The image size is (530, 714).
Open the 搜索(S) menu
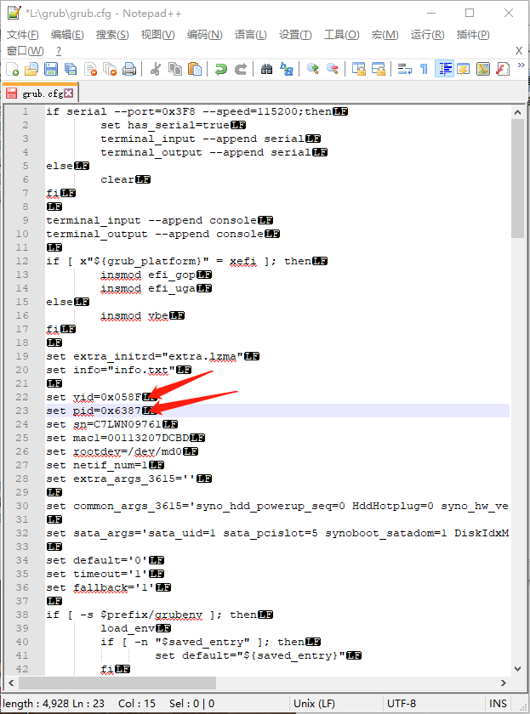click(x=112, y=35)
